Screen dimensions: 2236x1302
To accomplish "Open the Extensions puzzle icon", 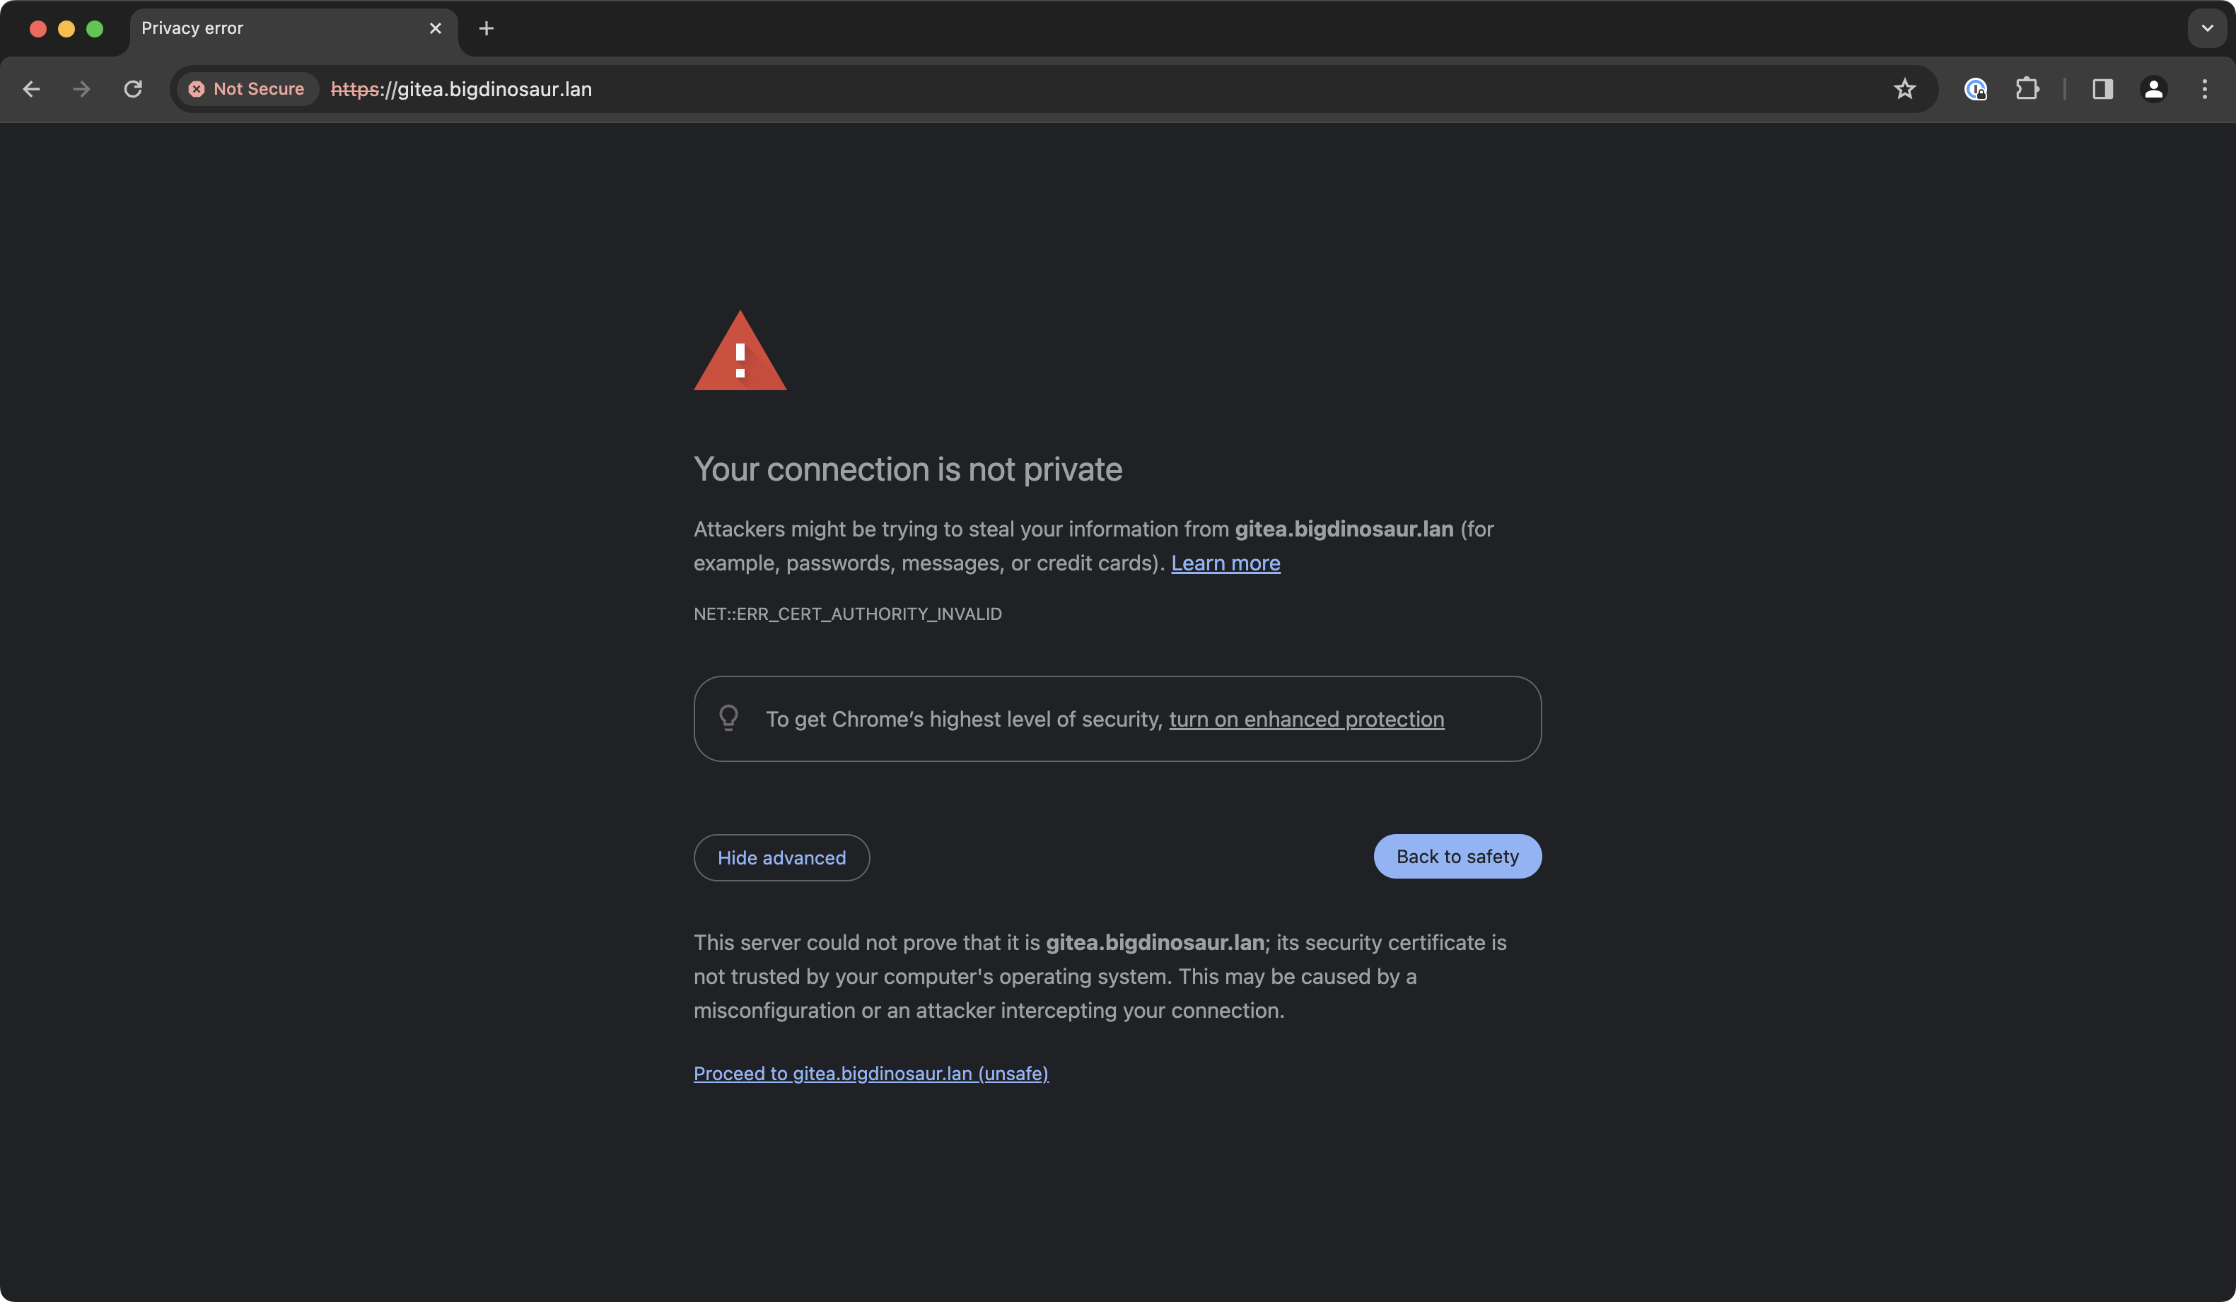I will [x=2027, y=88].
